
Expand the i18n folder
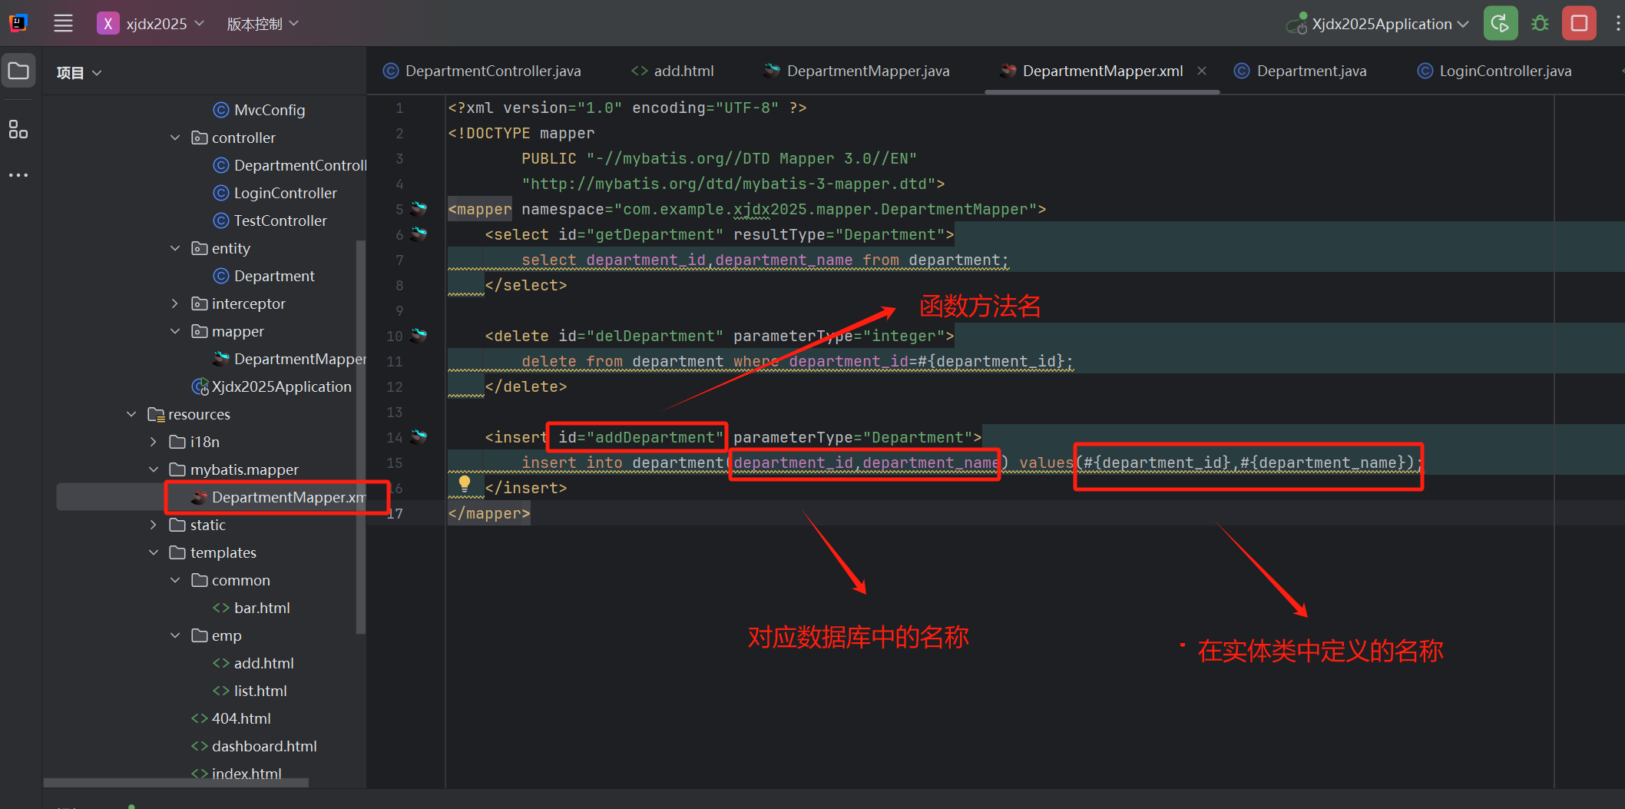pyautogui.click(x=154, y=442)
